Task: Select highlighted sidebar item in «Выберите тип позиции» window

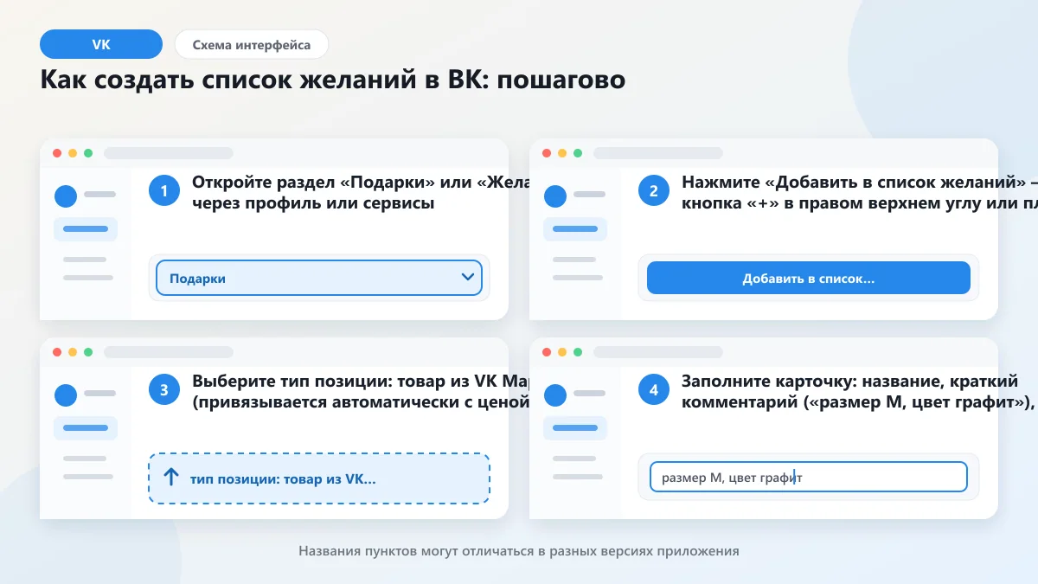Action: coord(86,428)
